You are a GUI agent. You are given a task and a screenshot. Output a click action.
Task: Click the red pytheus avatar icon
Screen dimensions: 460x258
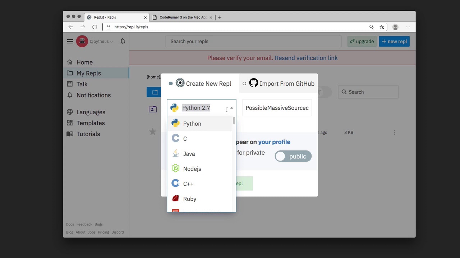coord(82,41)
